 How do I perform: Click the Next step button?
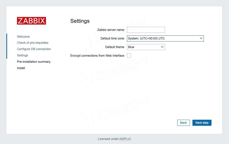202,123
